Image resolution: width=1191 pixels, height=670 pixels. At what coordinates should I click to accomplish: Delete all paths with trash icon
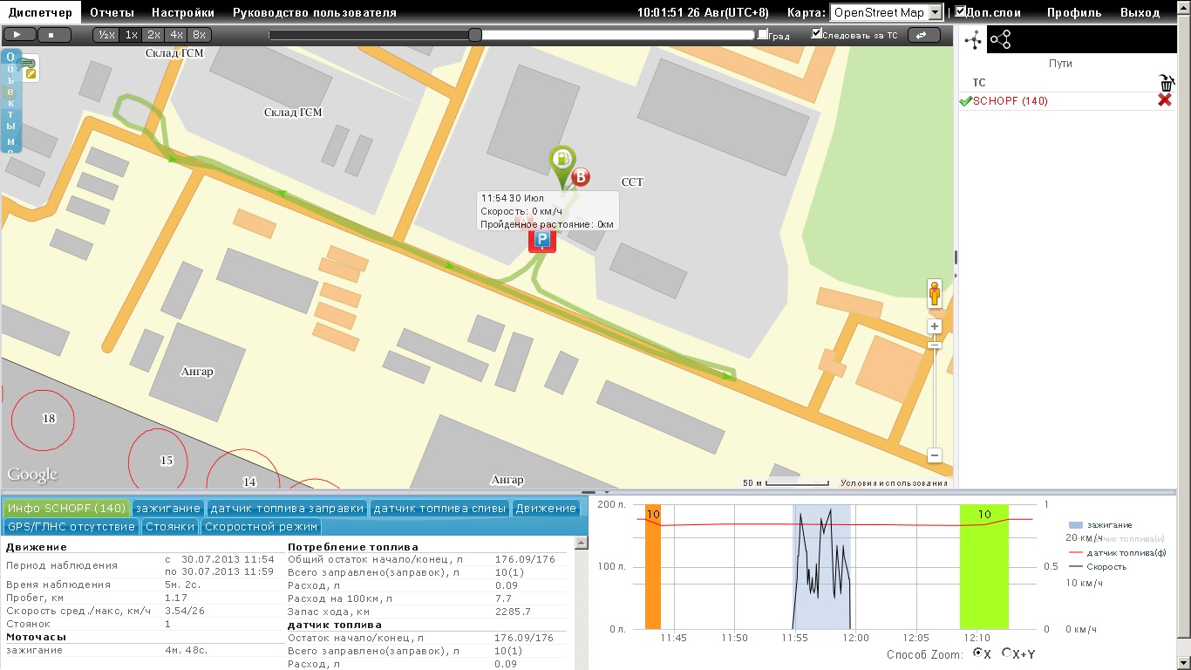click(x=1166, y=83)
